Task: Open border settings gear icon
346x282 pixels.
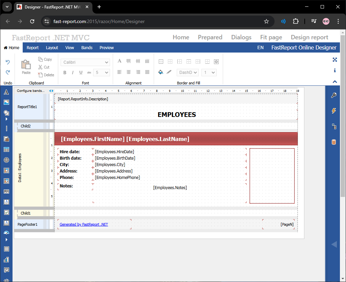Action: tap(216, 62)
